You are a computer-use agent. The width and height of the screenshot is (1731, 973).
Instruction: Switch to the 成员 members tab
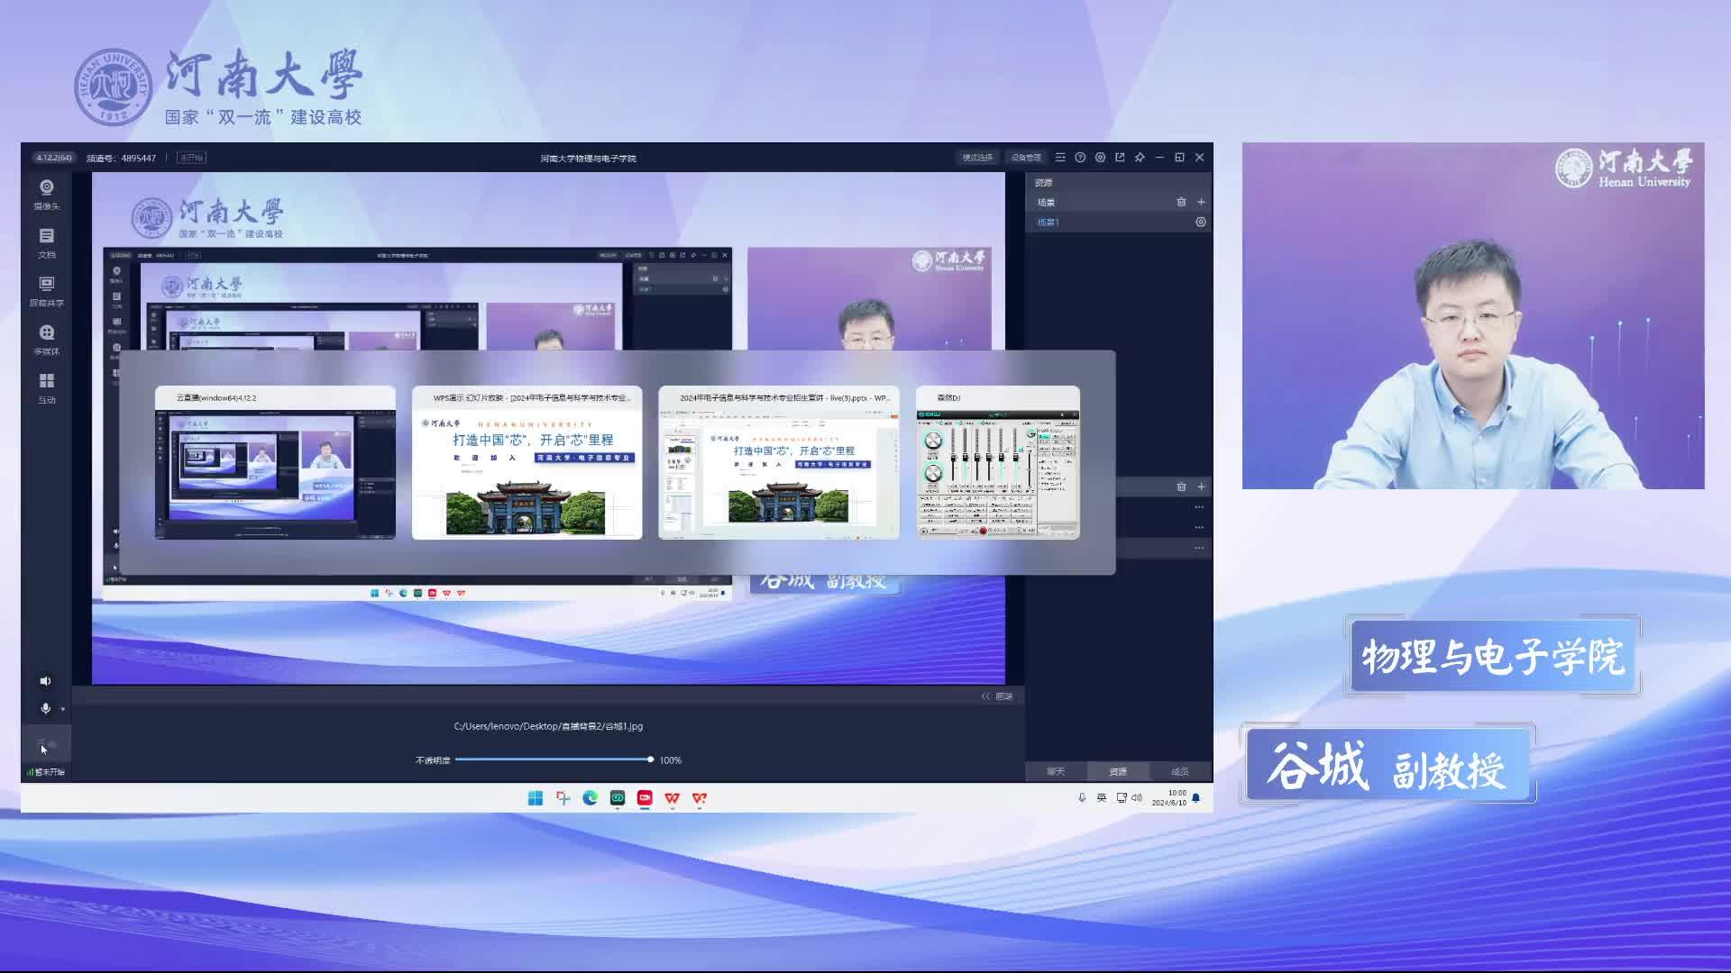point(1180,772)
